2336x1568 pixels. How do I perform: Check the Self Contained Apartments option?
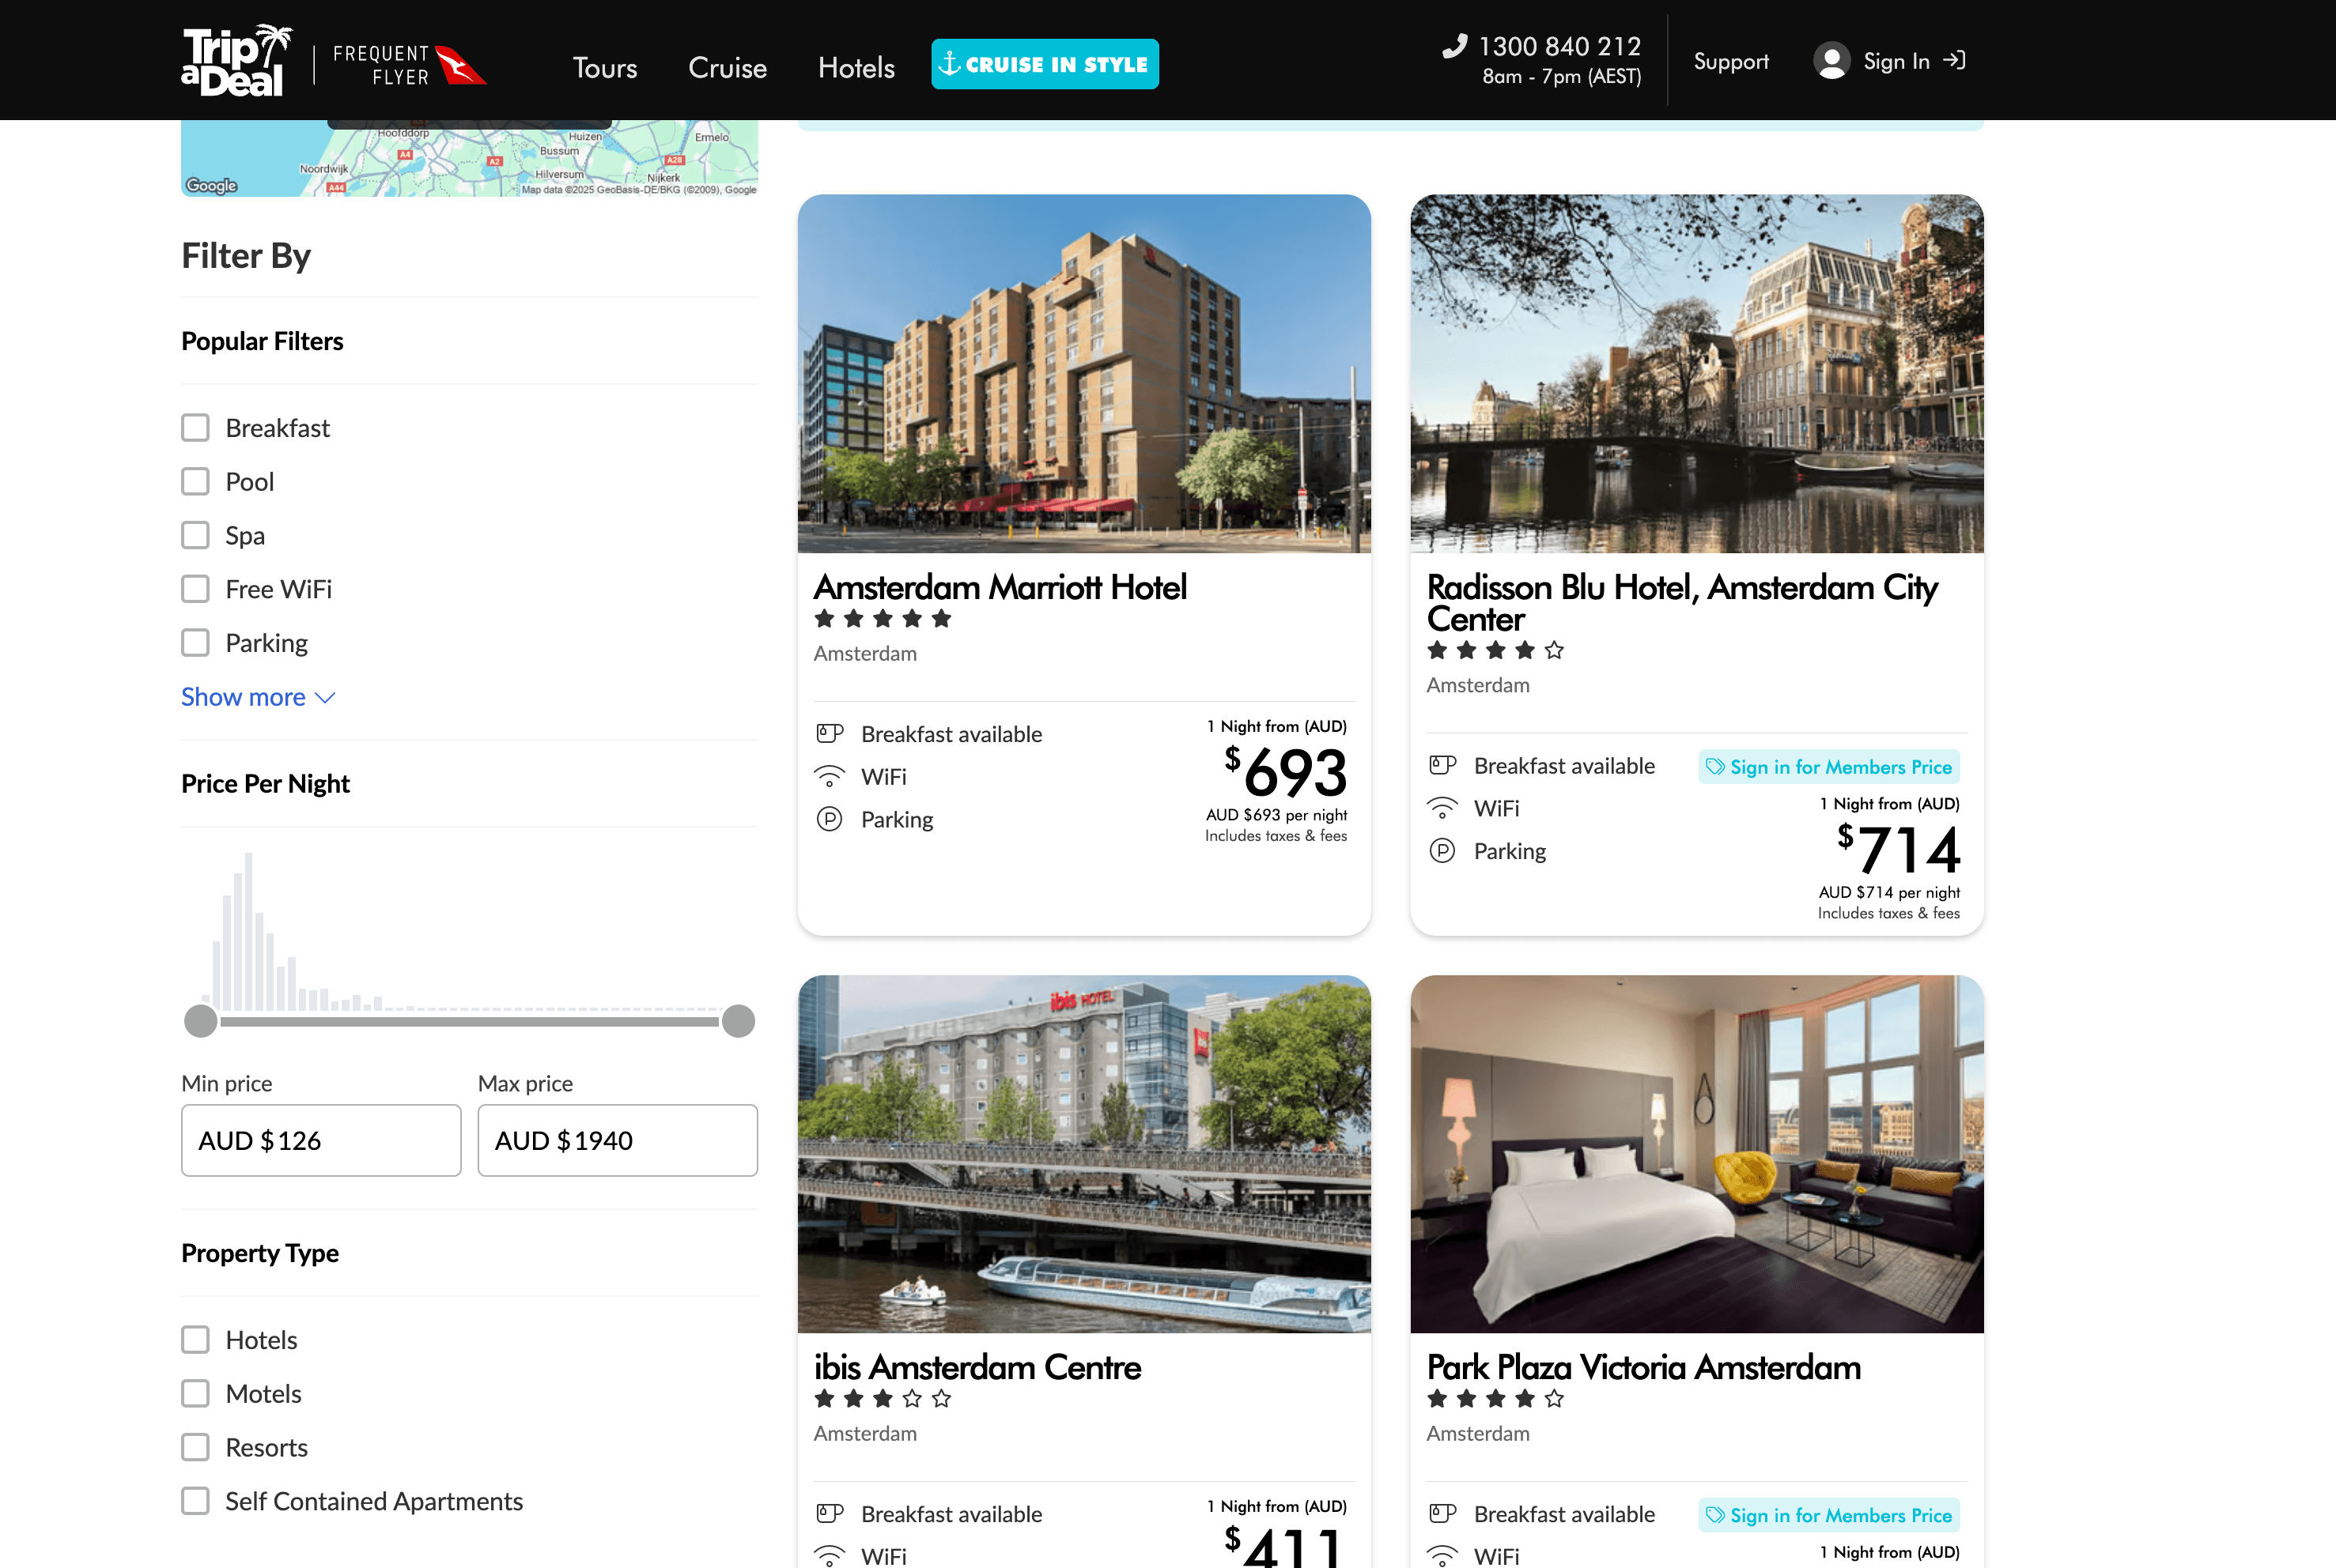[x=195, y=1501]
